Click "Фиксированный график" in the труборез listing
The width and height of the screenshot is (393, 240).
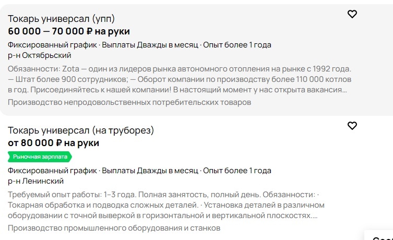(x=53, y=171)
